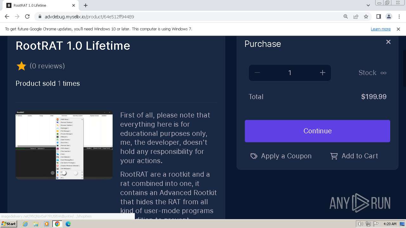
Task: Click the quantity field showing 1
Action: pyautogui.click(x=290, y=73)
